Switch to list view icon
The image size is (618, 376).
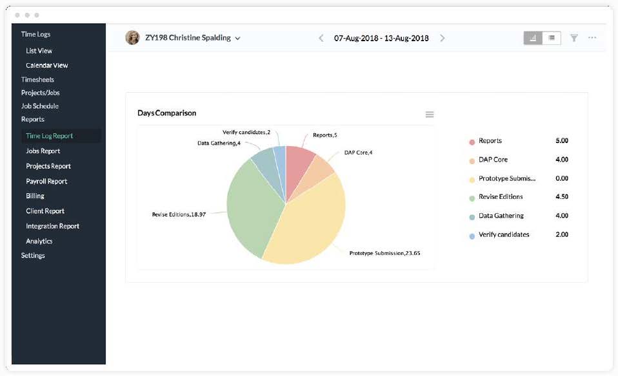[552, 38]
